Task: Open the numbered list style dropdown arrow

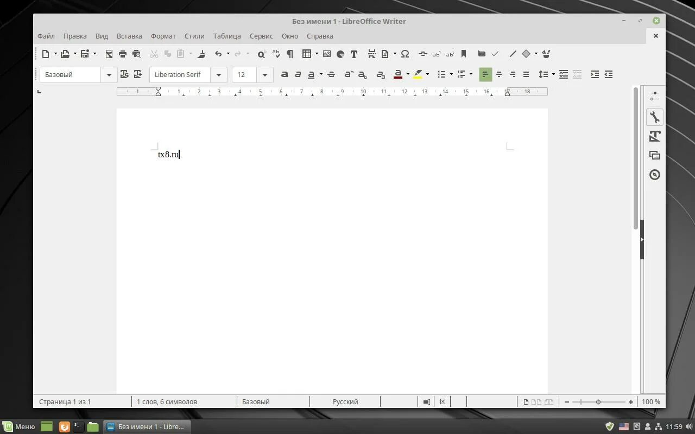Action: pyautogui.click(x=471, y=74)
